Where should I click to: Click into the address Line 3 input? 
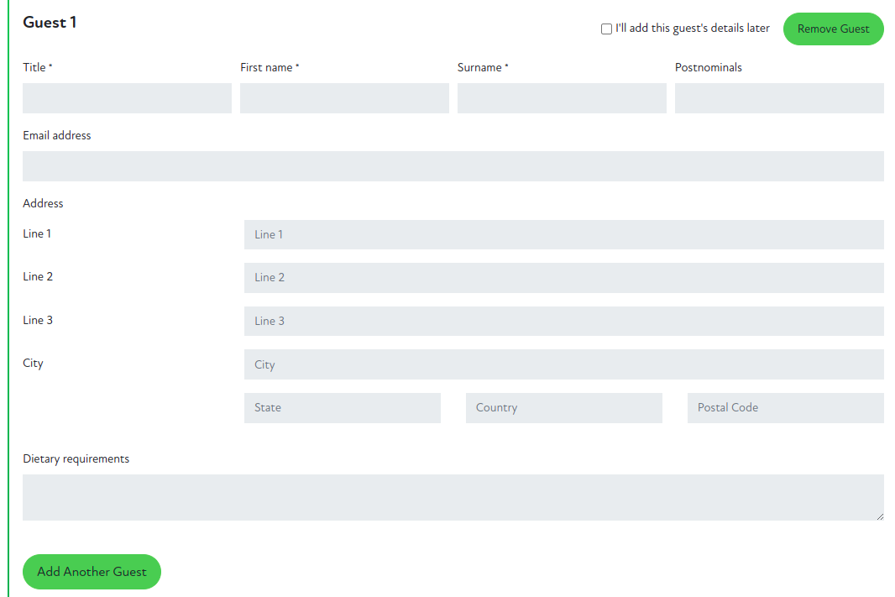(563, 322)
